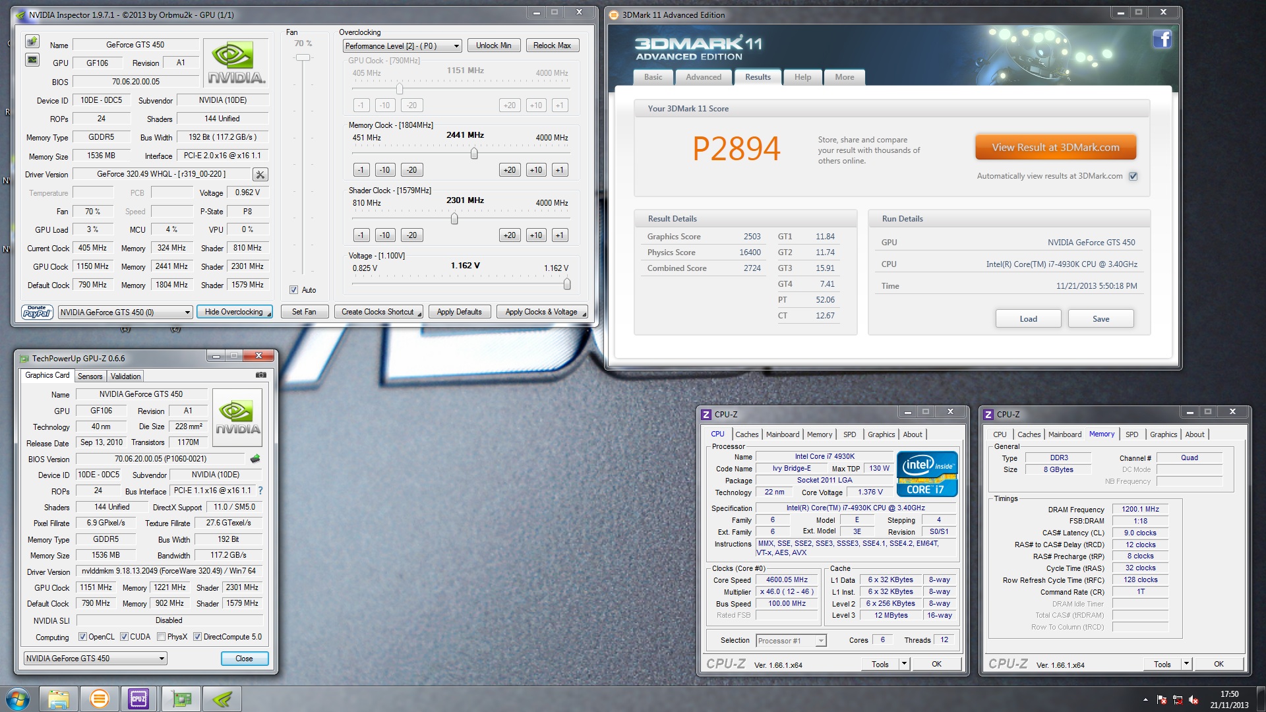The height and width of the screenshot is (712, 1266).
Task: Click the BIOS save icon in GPU-Z
Action: coord(255,459)
